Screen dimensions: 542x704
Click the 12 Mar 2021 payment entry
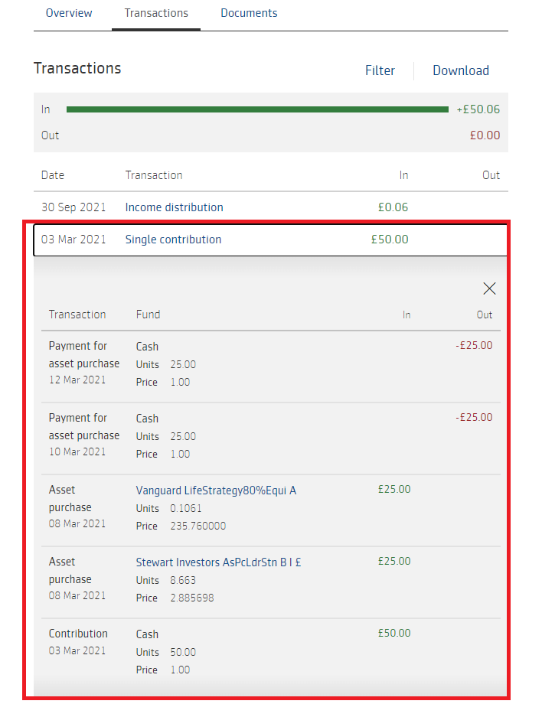77,380
